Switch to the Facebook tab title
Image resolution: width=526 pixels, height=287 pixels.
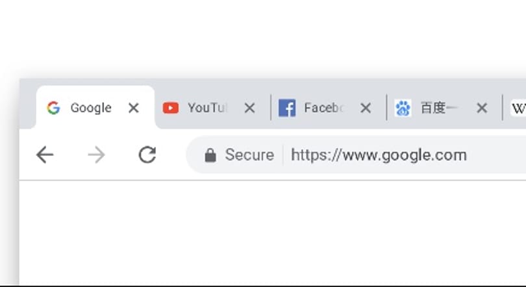[324, 108]
